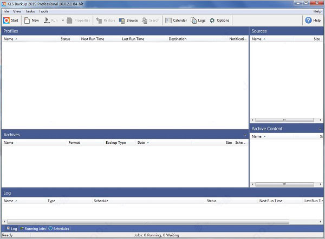This screenshot has height=239, width=325.
Task: Click Log scrollbar right arrow
Action: [321, 222]
